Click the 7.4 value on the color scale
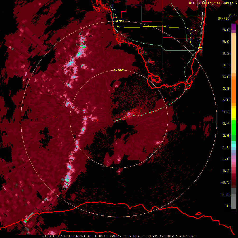 click(x=226, y=65)
